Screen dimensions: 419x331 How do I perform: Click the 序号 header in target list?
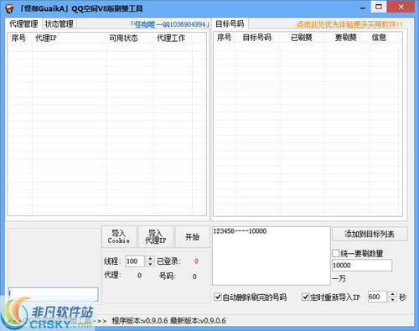click(225, 38)
